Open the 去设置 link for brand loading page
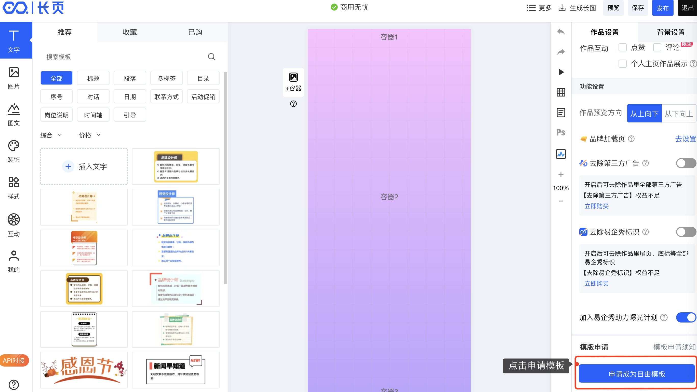This screenshot has height=392, width=697. pos(685,139)
